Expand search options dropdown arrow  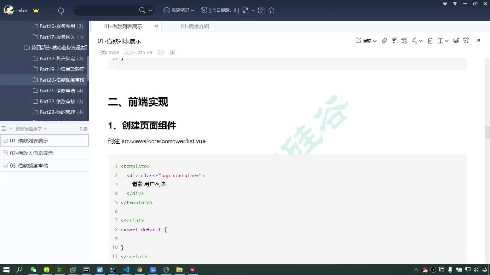coord(150,11)
